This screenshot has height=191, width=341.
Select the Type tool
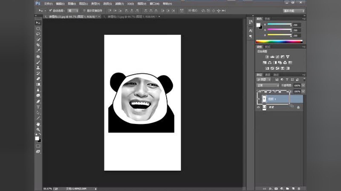[38, 107]
